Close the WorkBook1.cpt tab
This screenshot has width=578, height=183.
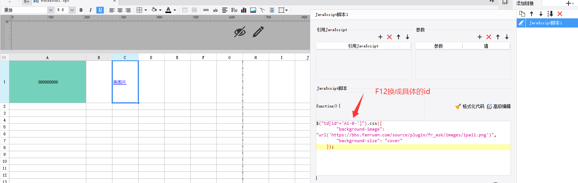115,1
